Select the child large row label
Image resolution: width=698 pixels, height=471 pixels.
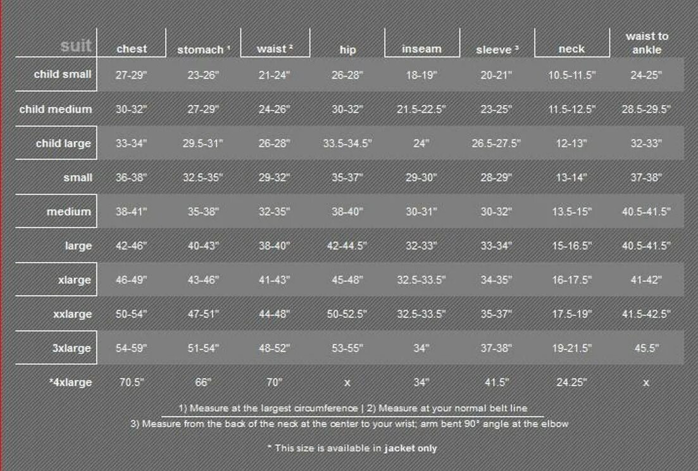(63, 143)
